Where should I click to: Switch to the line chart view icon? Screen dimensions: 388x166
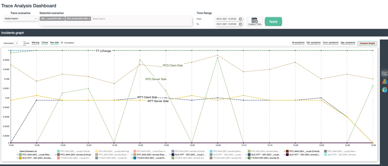coord(385,73)
